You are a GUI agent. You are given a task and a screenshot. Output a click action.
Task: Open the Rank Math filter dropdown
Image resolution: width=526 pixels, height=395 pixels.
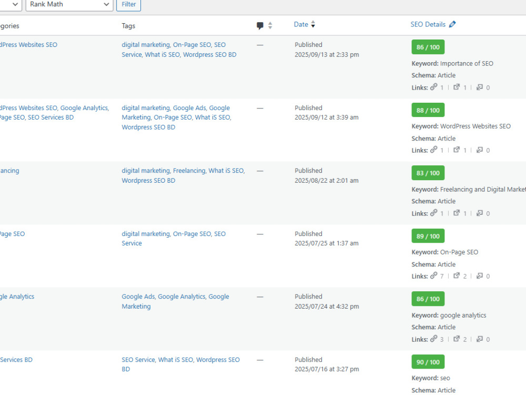(x=69, y=4)
